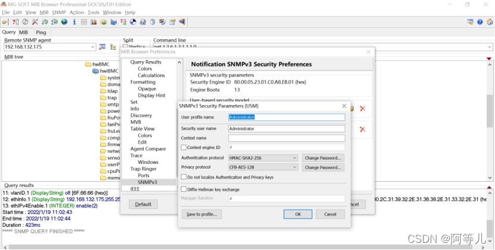Image resolution: width=495 pixels, height=250 pixels.
Task: Select Discovery in the preferences tree
Action: click(141, 115)
